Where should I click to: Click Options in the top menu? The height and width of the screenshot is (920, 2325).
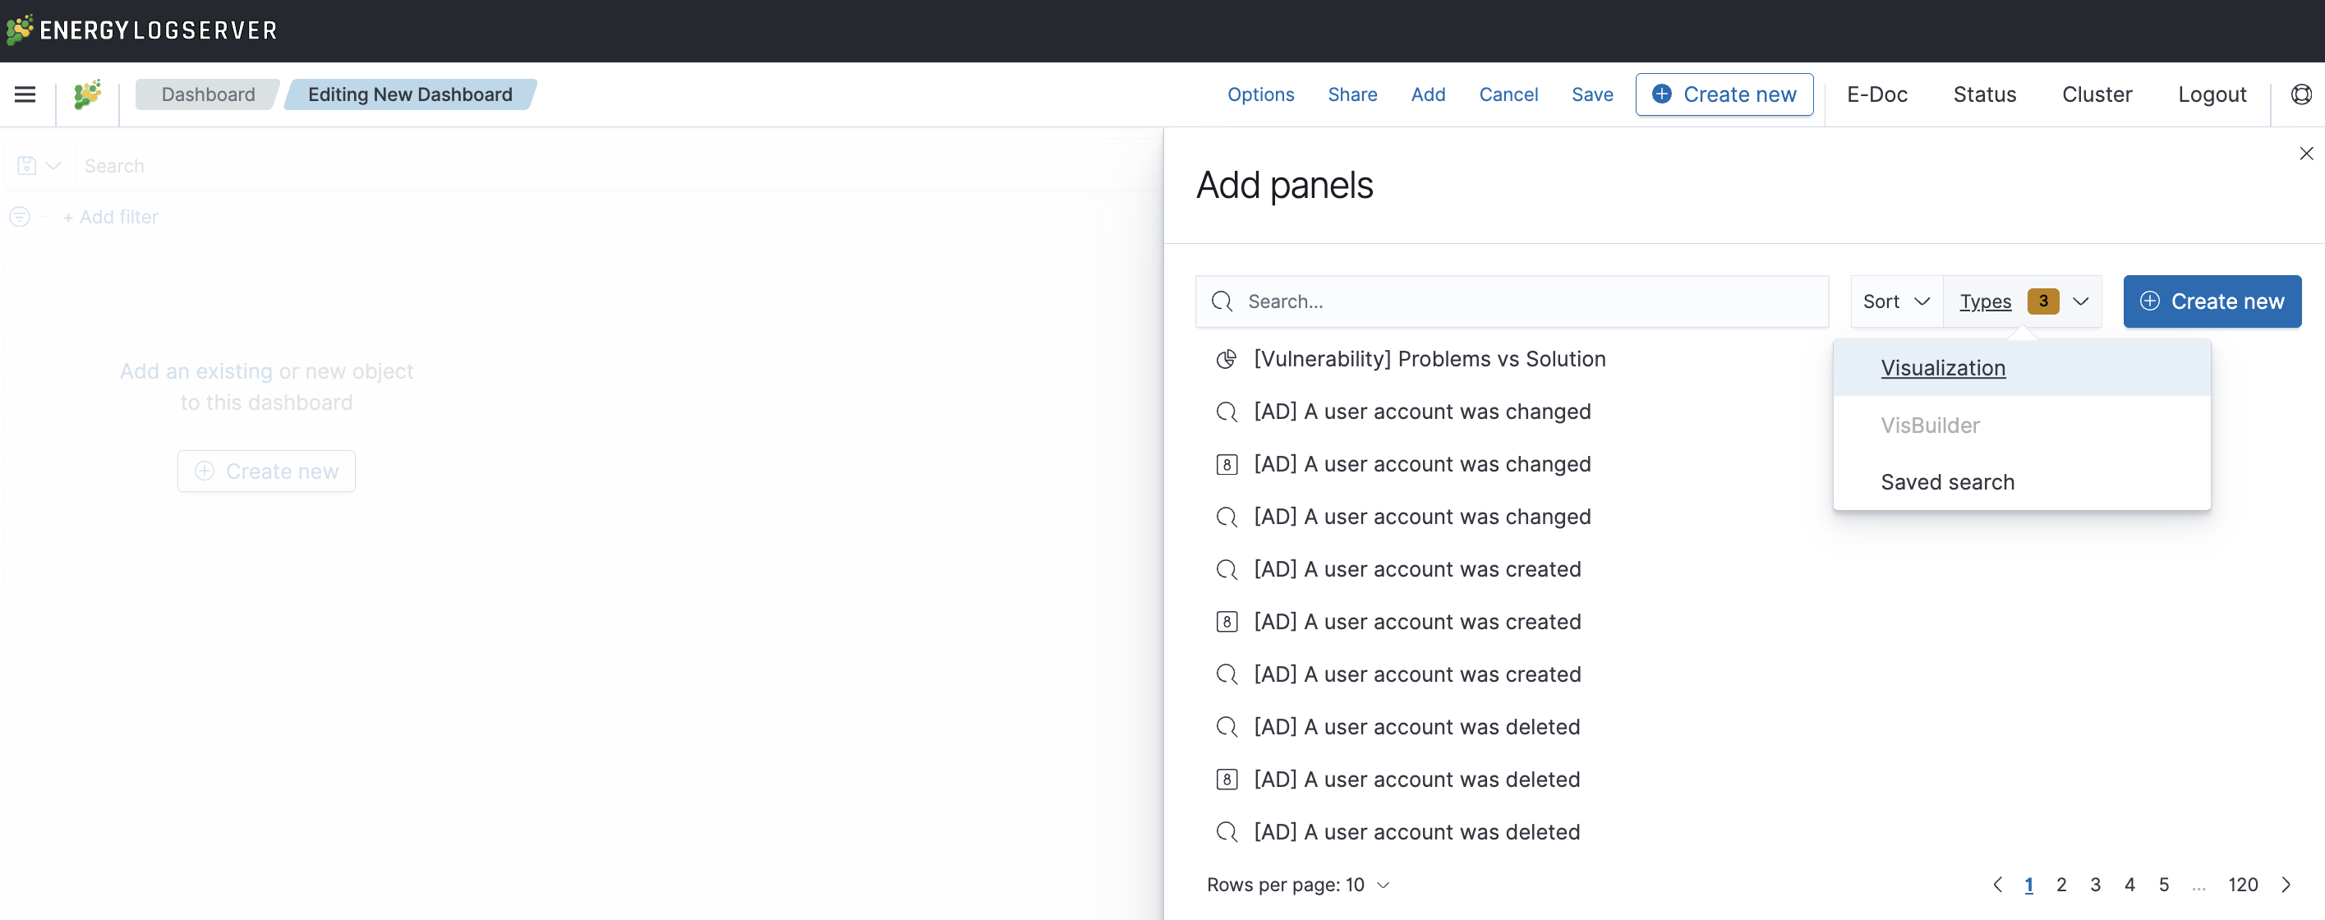pos(1260,94)
